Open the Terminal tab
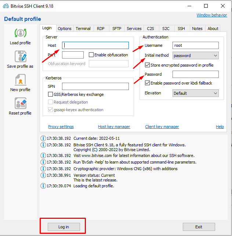This screenshot has width=232, height=236. (83, 29)
